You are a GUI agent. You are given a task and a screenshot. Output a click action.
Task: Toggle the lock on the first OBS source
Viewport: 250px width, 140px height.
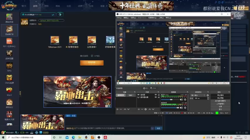coord(159,95)
